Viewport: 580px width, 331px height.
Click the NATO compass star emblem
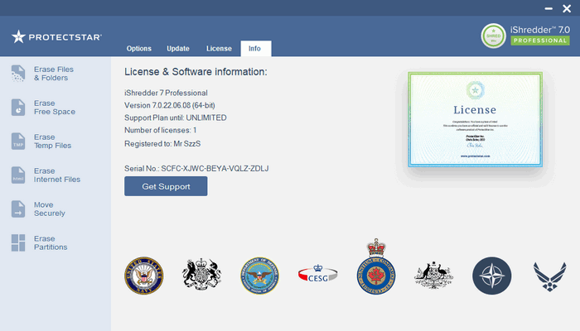[491, 276]
